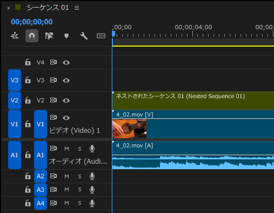Screen dimensions: 274x213
Task: Lock track V1
Action: tap(28, 124)
